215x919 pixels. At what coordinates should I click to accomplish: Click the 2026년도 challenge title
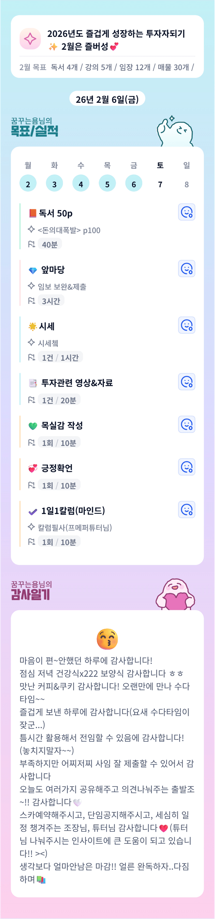(116, 34)
